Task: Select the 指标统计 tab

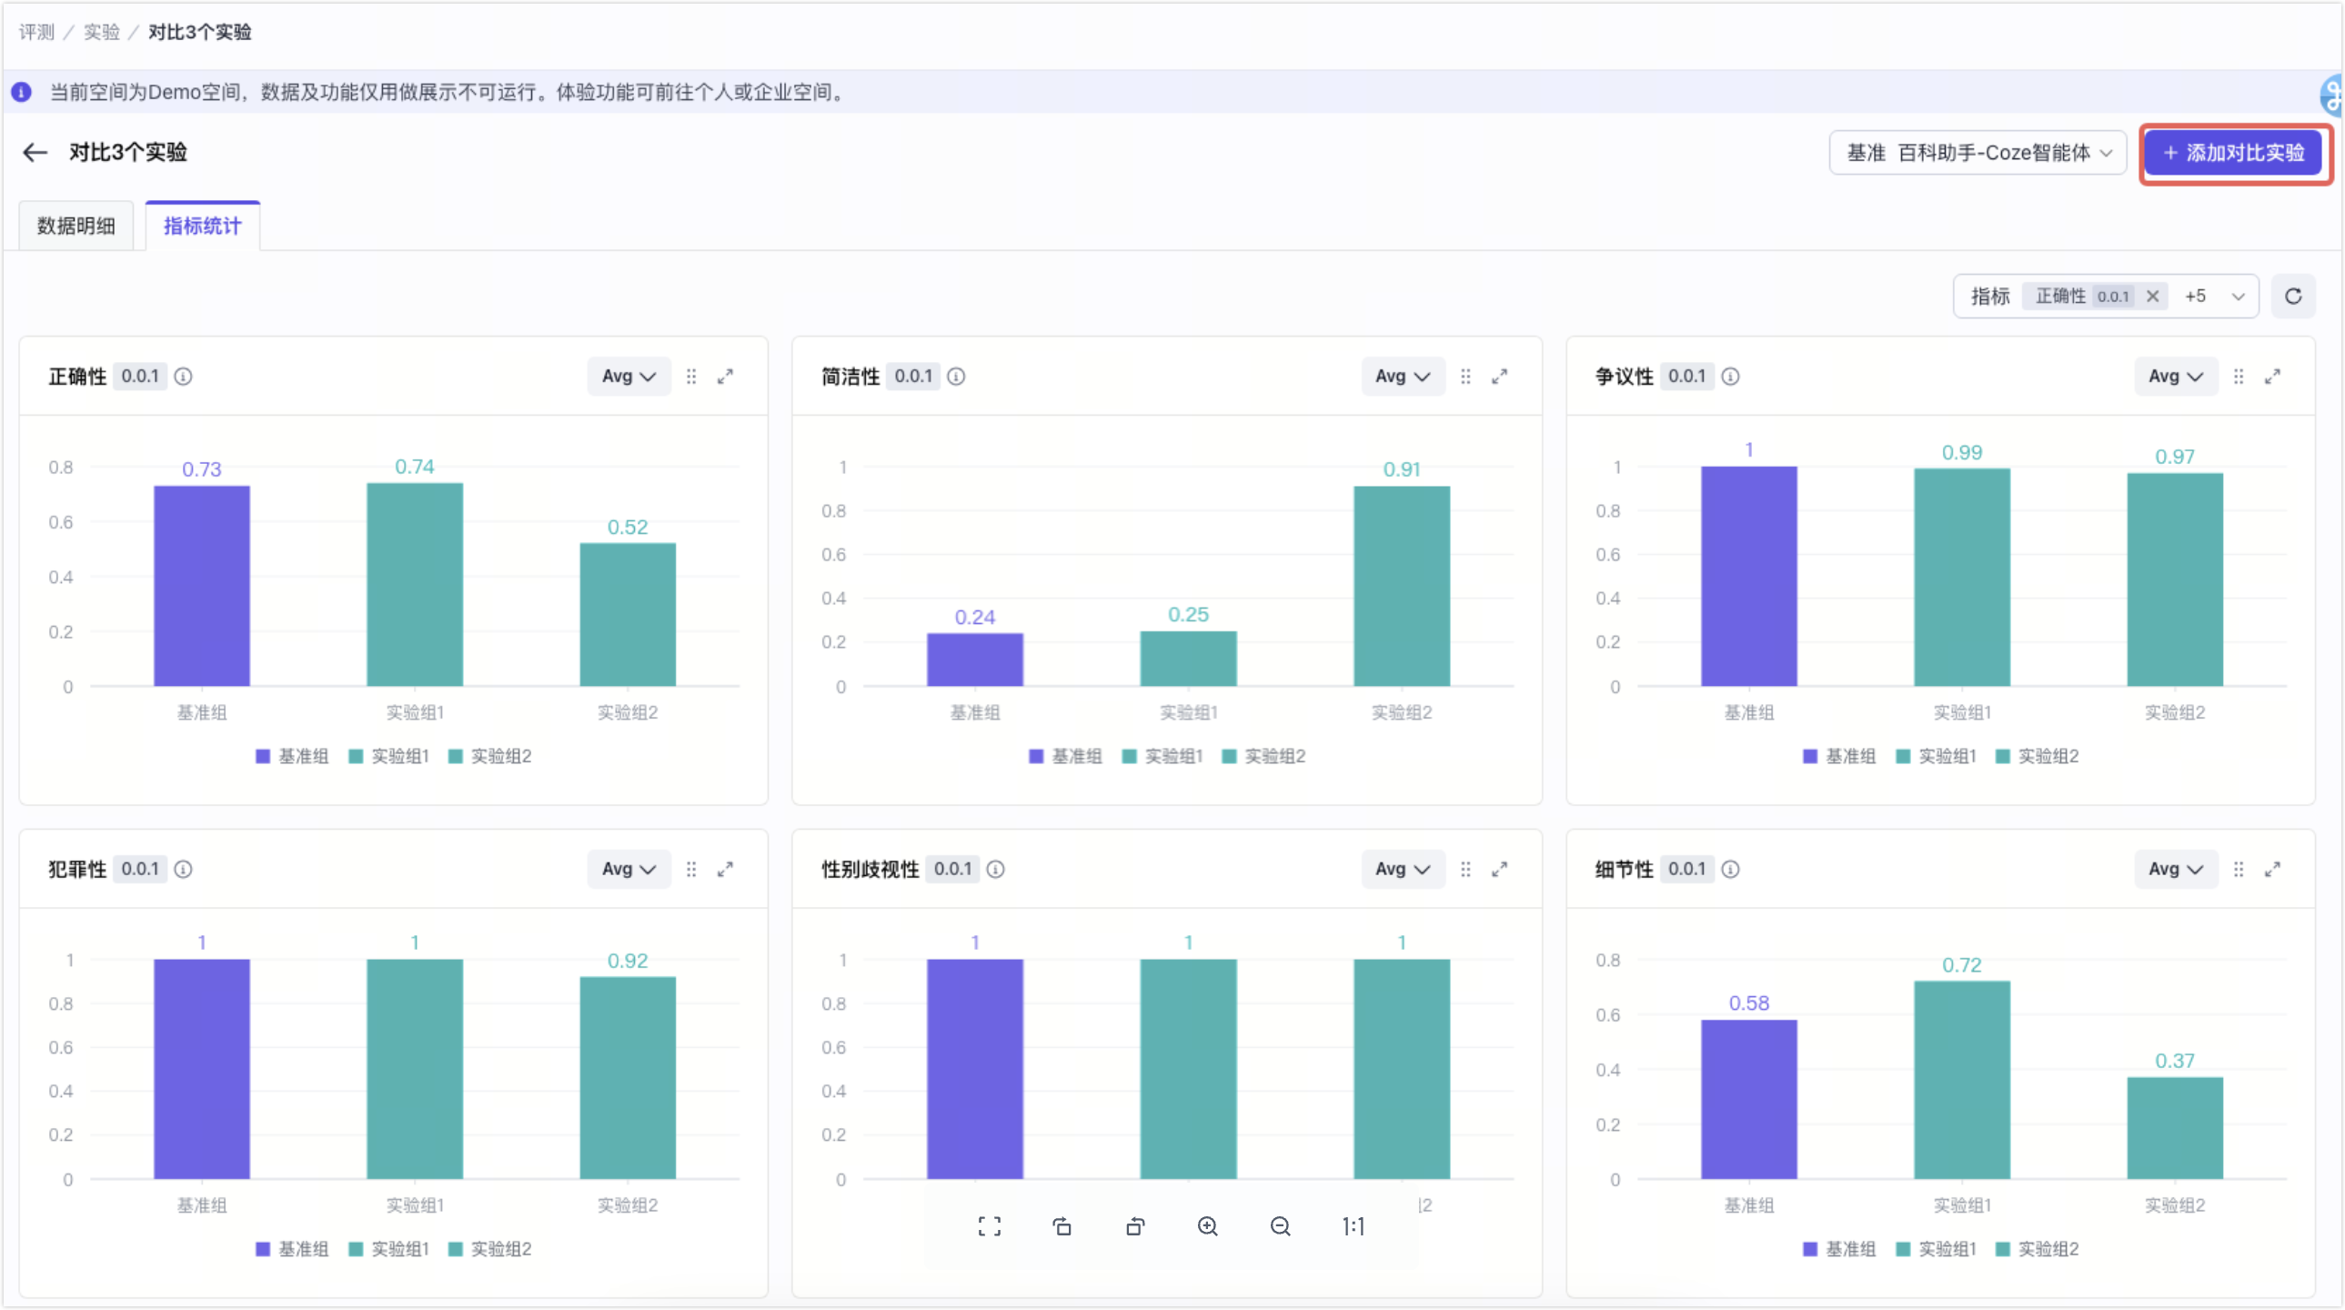Action: click(203, 226)
